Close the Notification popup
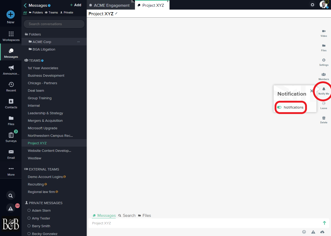Image resolution: width=331 pixels, height=236 pixels. (x=312, y=91)
